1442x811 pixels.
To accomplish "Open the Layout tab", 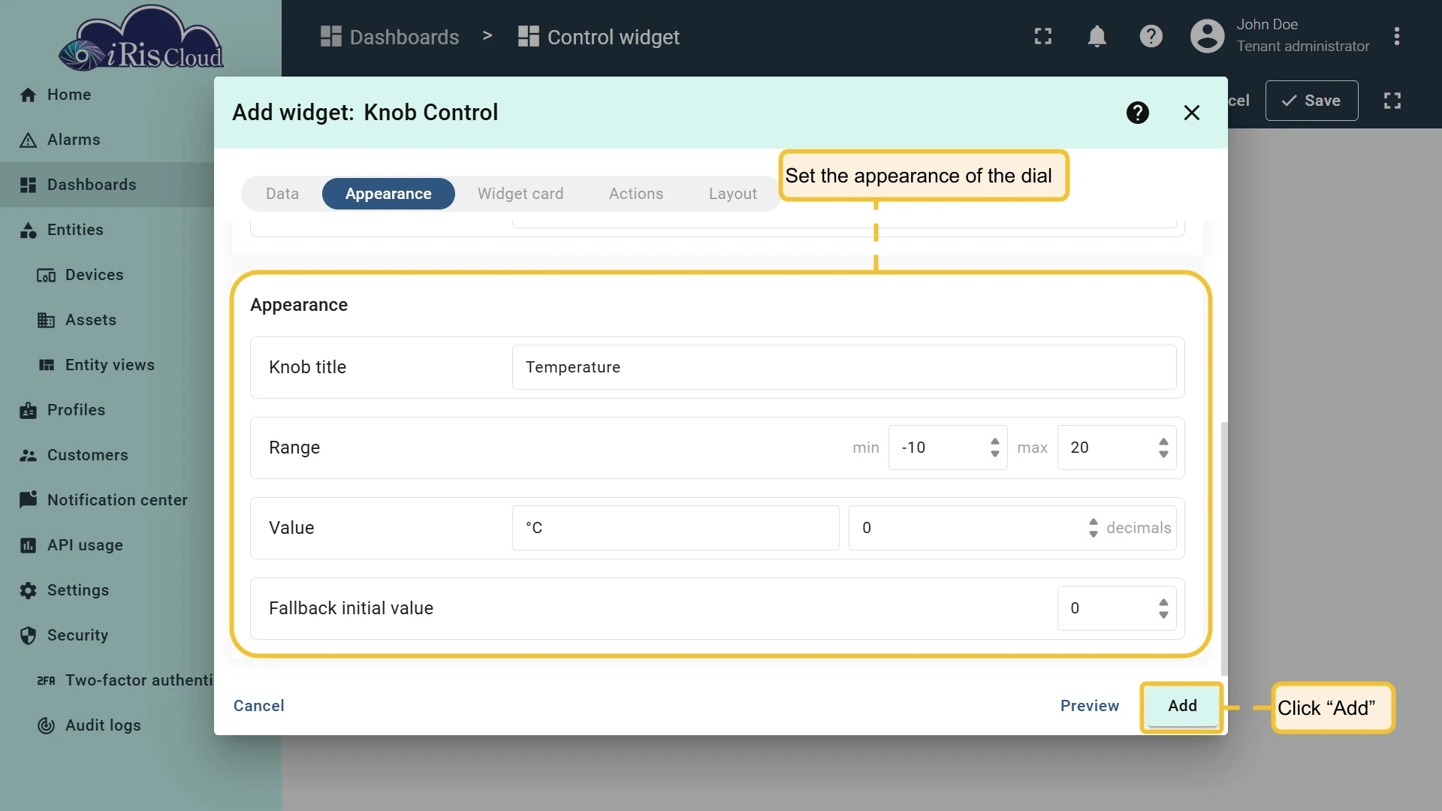I will coord(733,194).
